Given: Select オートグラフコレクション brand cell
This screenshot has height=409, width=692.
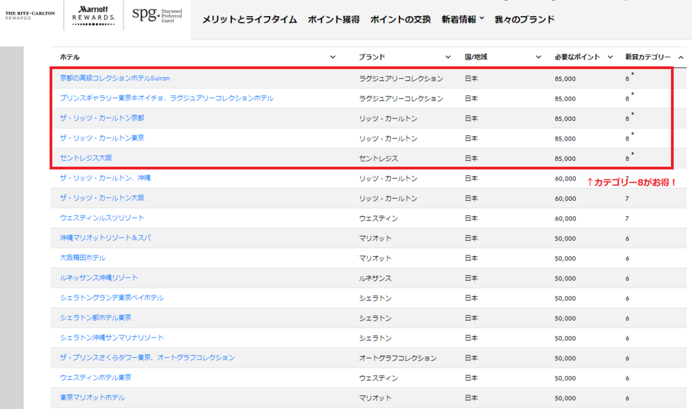Looking at the screenshot, I should click(397, 358).
